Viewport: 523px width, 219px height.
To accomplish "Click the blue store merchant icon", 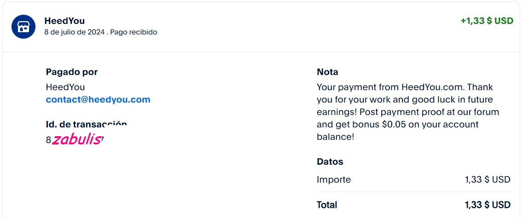I will (23, 27).
